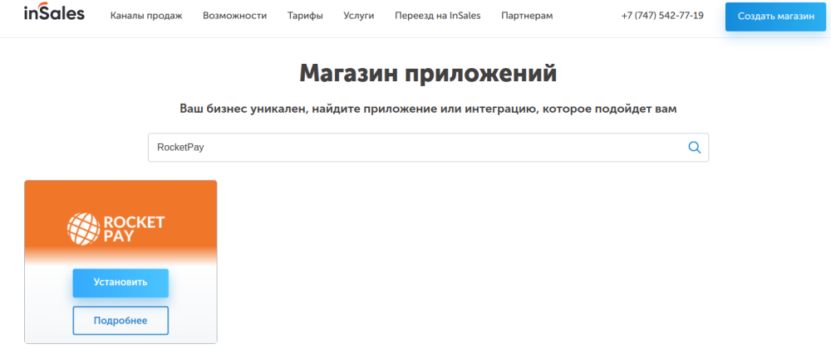Click the Магазин приложений heading
This screenshot has height=354, width=831.
428,73
